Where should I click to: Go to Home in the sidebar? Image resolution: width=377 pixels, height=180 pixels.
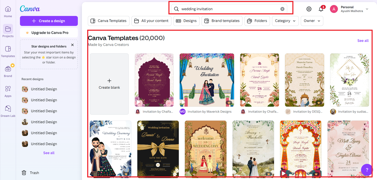[x=8, y=12]
